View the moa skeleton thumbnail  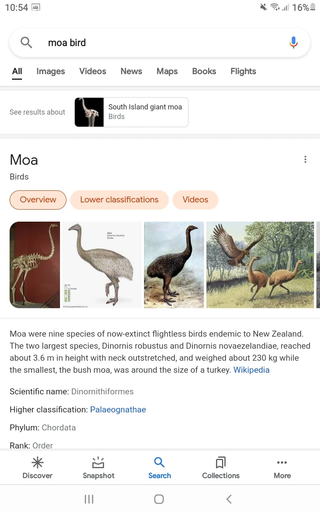tap(35, 265)
